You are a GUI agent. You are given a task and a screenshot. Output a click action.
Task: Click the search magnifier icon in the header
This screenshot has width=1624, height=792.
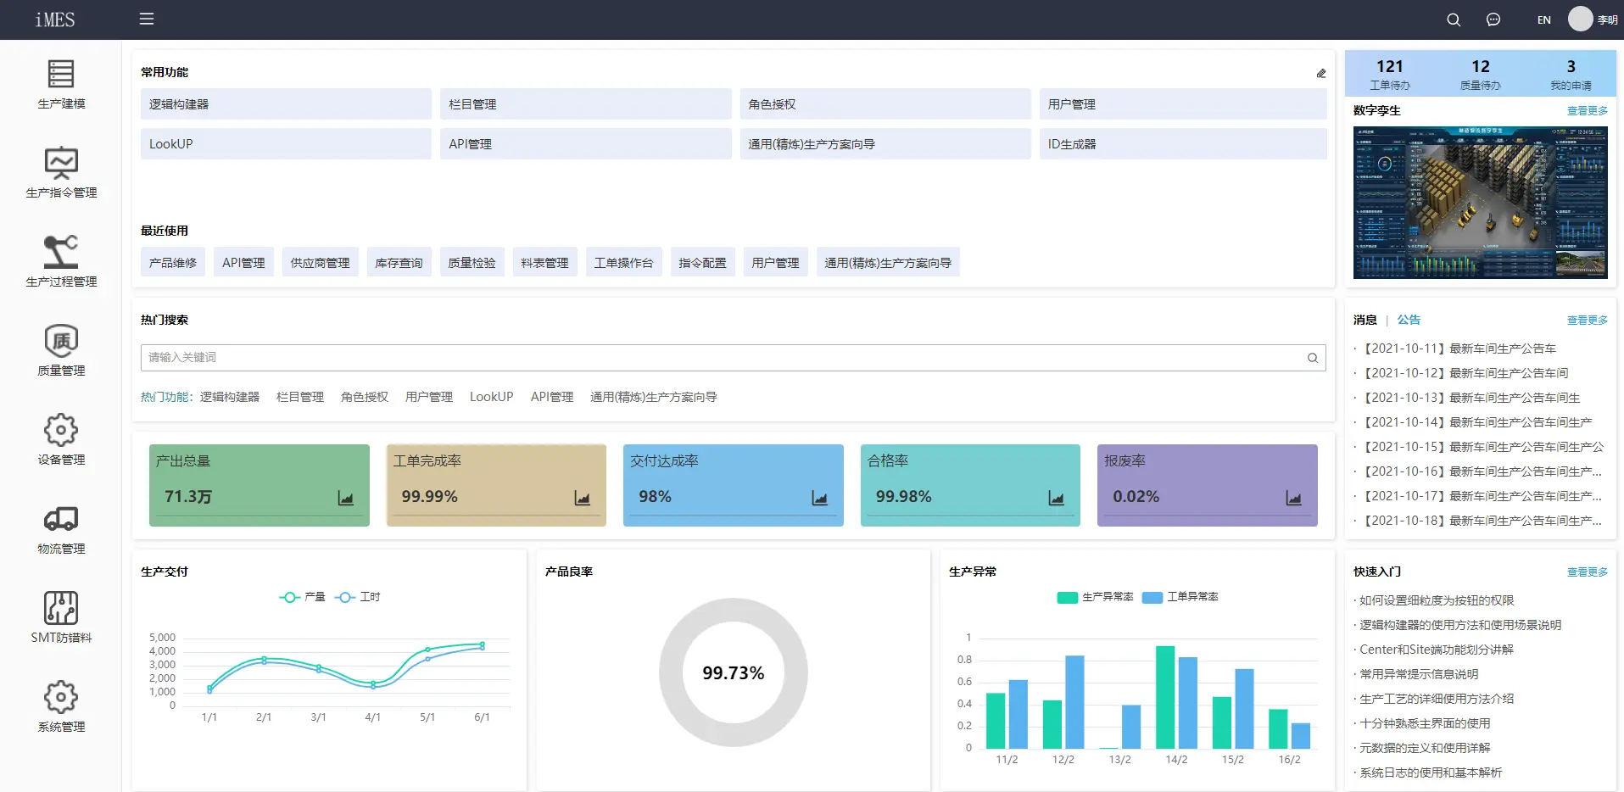coord(1454,20)
